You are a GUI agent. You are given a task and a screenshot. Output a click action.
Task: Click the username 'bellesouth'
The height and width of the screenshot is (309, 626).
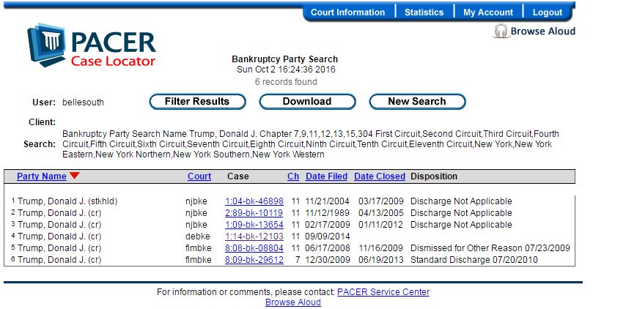[x=83, y=103]
